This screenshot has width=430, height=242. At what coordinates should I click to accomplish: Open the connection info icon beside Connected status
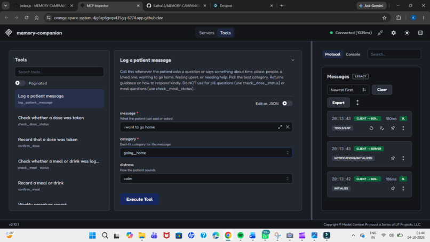[380, 33]
